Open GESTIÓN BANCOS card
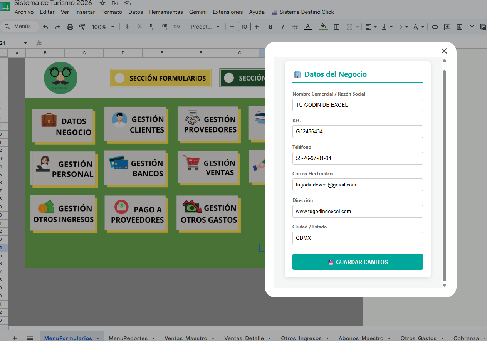The image size is (487, 341). click(136, 168)
